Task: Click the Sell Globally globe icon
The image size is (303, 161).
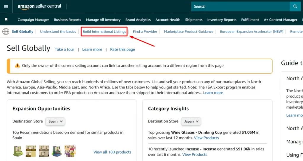Action: point(6,32)
